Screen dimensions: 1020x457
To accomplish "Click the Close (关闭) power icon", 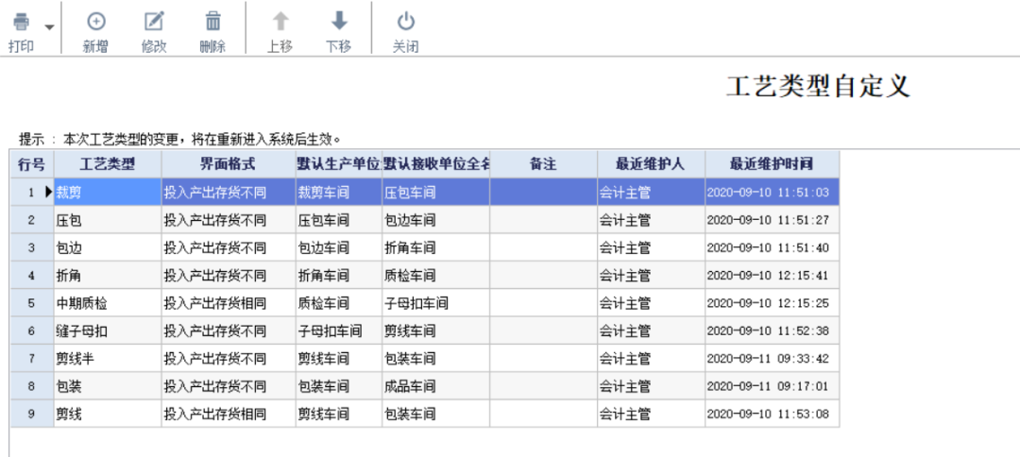I will point(405,22).
